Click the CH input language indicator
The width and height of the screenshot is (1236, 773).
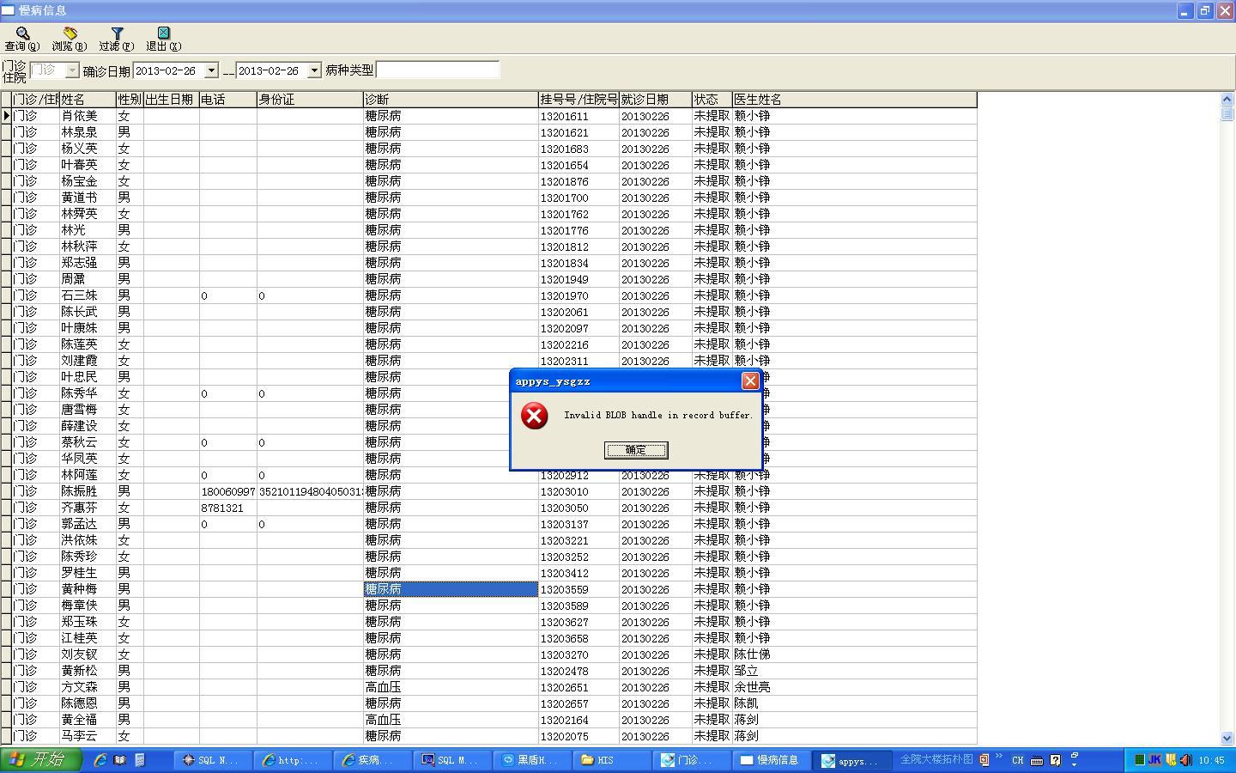(x=1017, y=760)
